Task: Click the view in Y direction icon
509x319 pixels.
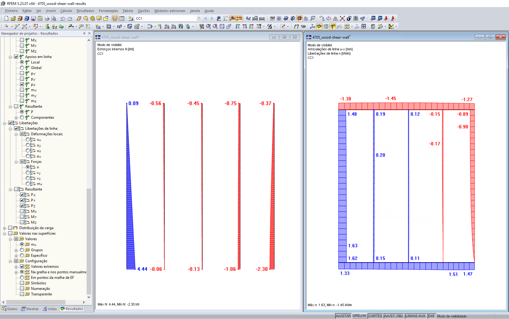Action: (245, 26)
